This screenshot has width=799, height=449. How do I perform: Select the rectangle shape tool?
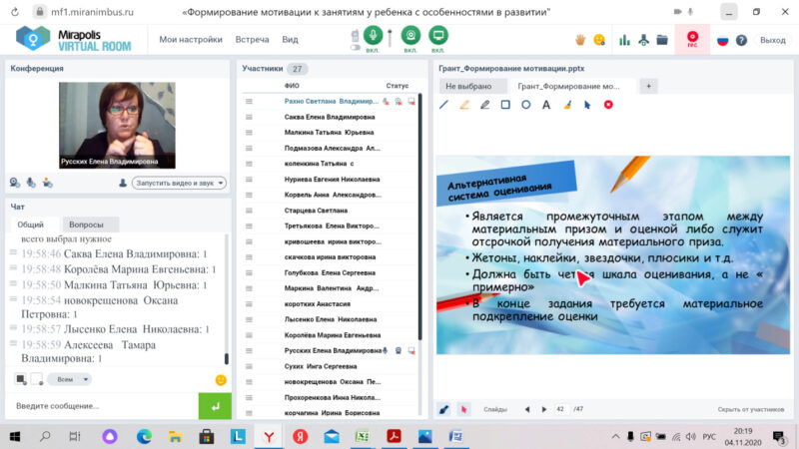tap(505, 105)
